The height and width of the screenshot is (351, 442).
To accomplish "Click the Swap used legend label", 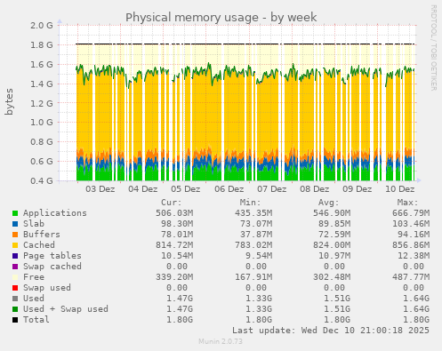I will [47, 288].
